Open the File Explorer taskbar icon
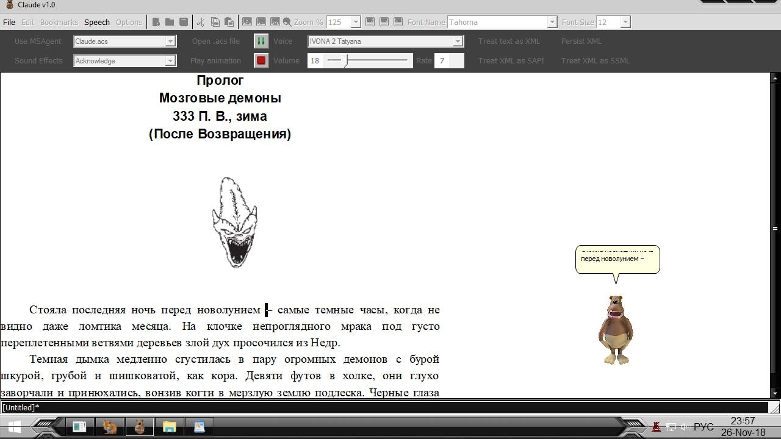Image resolution: width=781 pixels, height=439 pixels. 169,427
